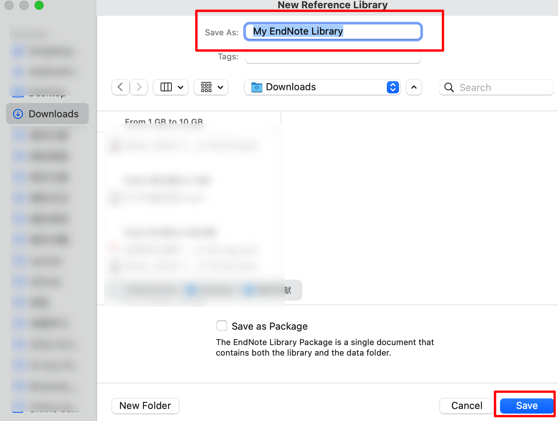558x421 pixels.
Task: Create a New Folder
Action: [x=146, y=406]
